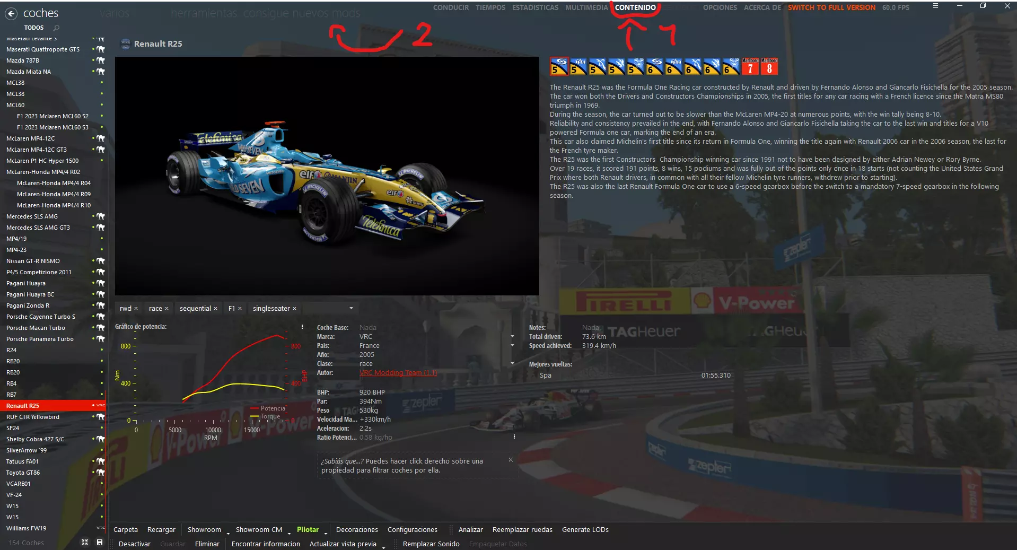The image size is (1017, 550).
Task: Select Nissan GT-R NISMO in the list
Action: (53, 261)
